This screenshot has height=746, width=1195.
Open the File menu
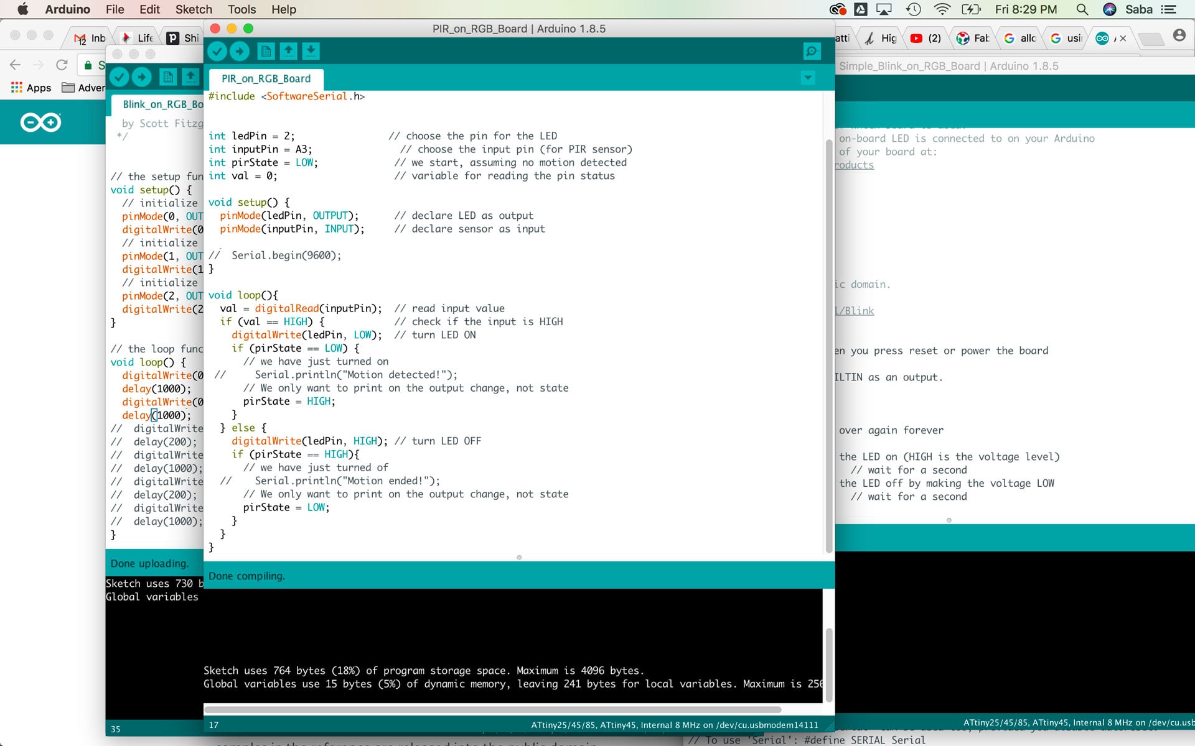[x=115, y=9]
